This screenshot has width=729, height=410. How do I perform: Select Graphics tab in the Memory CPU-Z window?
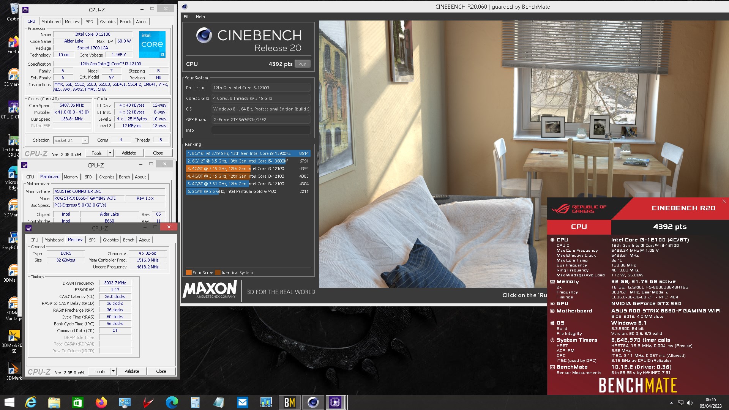click(111, 240)
